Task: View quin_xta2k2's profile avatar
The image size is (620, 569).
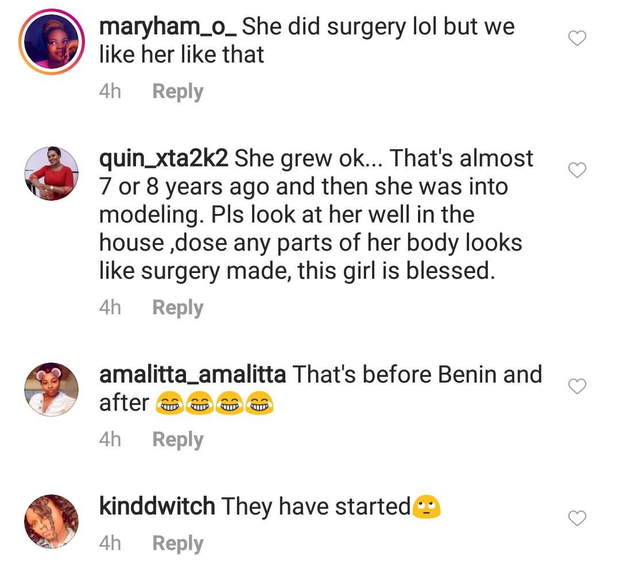Action: click(52, 174)
